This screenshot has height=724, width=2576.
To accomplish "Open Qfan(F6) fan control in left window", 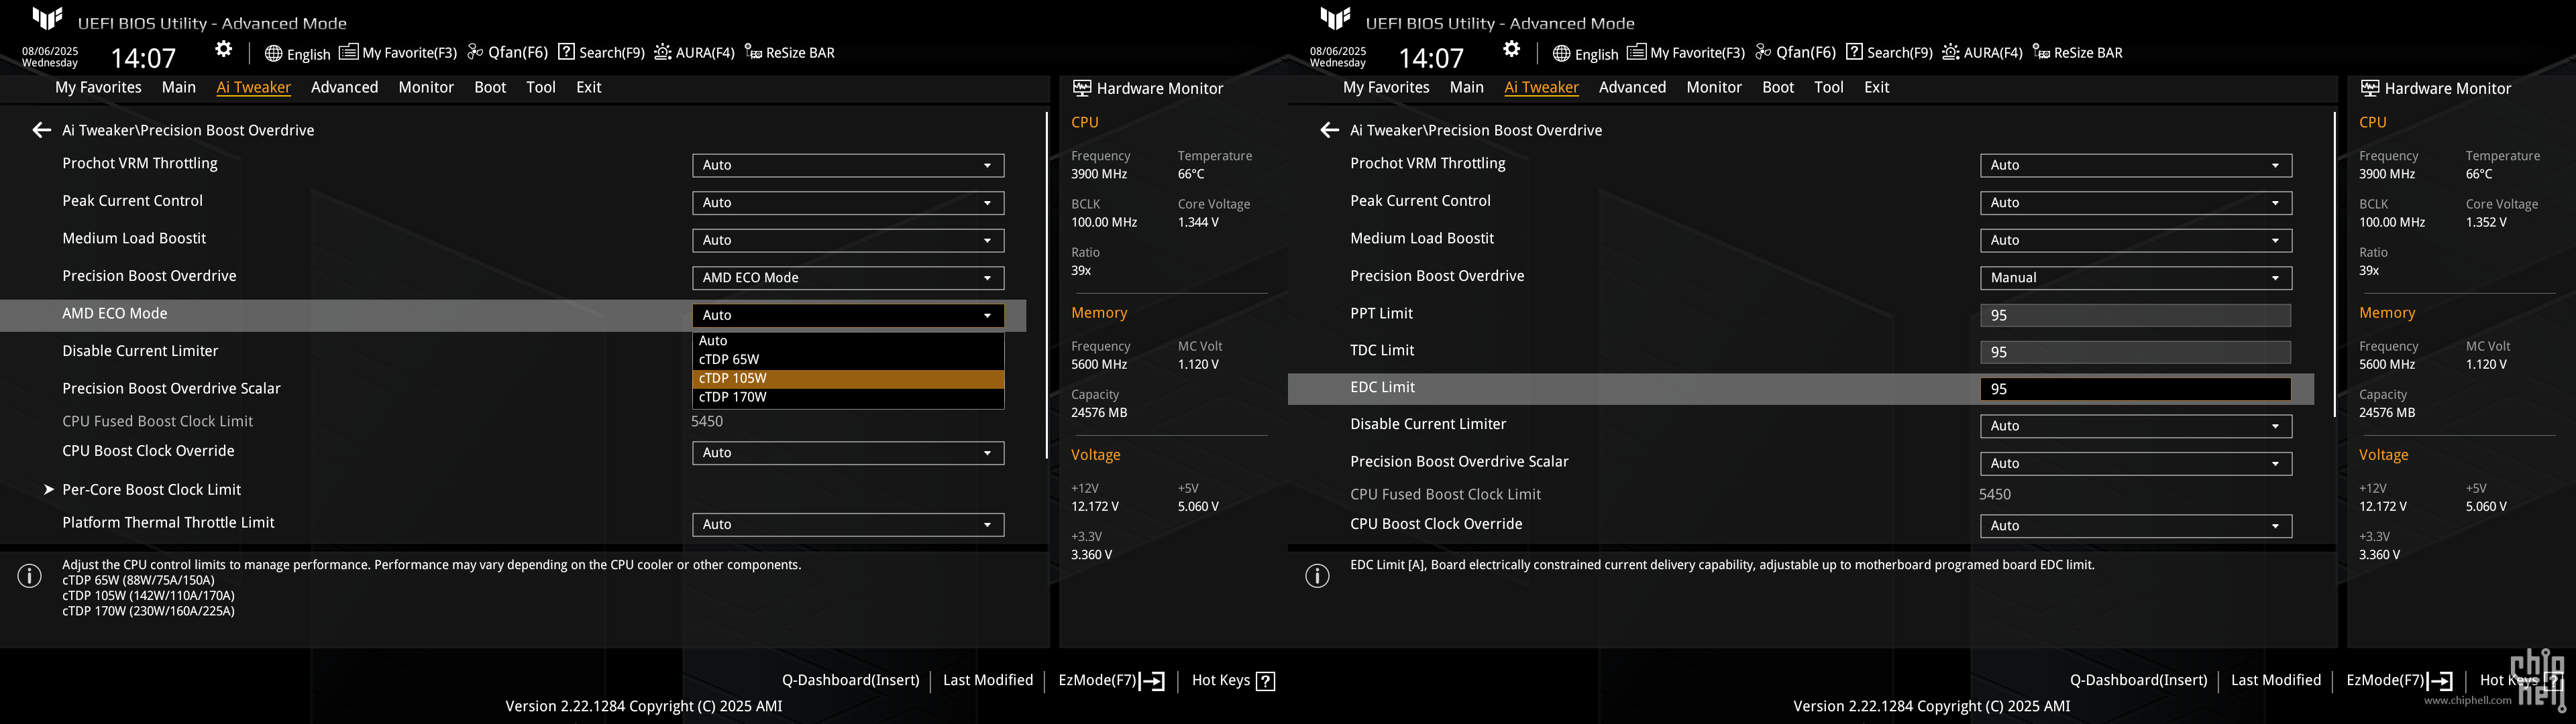I will [508, 53].
